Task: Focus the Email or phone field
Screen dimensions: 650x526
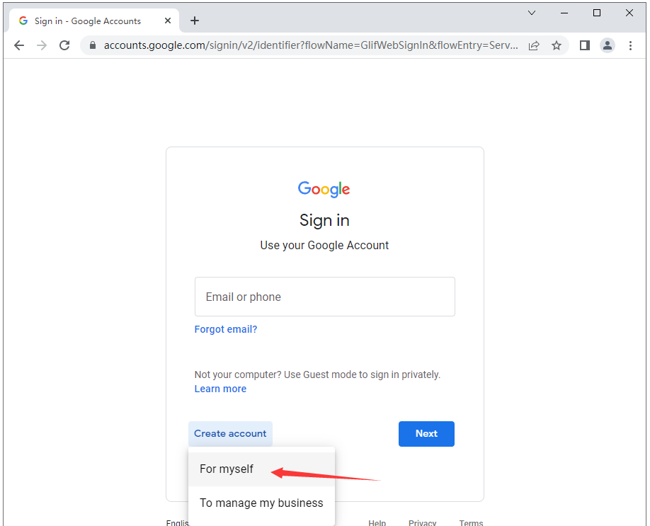Action: click(x=324, y=297)
